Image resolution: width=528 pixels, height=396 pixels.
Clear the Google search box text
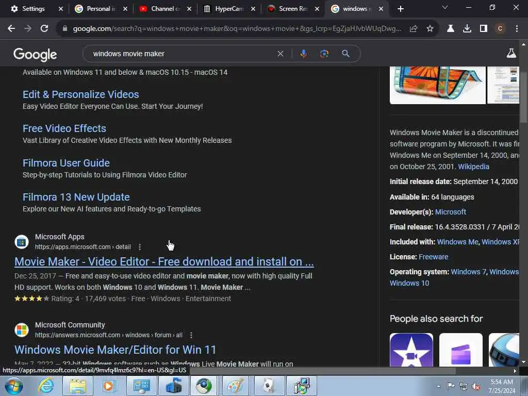click(280, 54)
